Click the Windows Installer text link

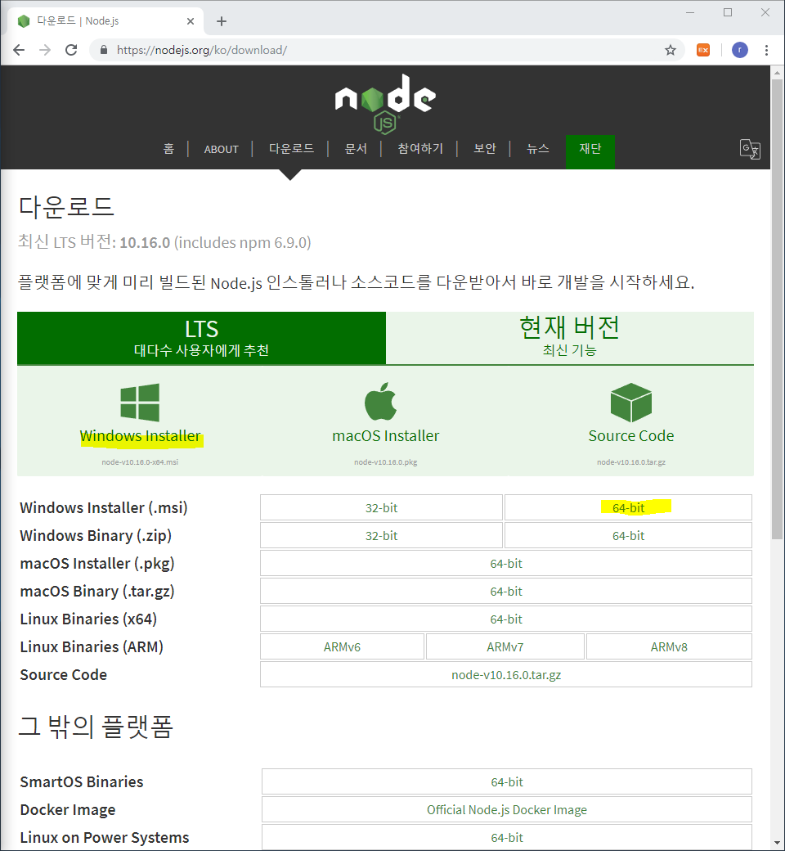point(140,436)
